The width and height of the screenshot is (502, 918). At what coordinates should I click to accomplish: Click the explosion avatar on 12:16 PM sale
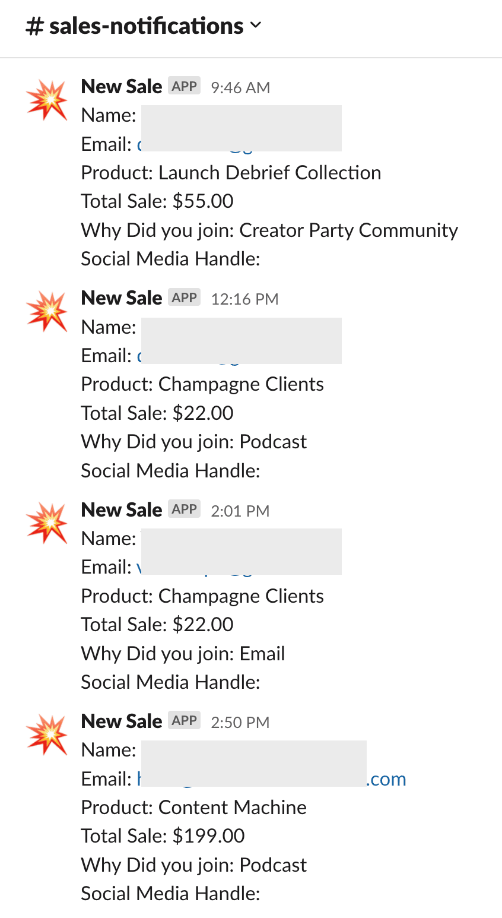coord(47,311)
